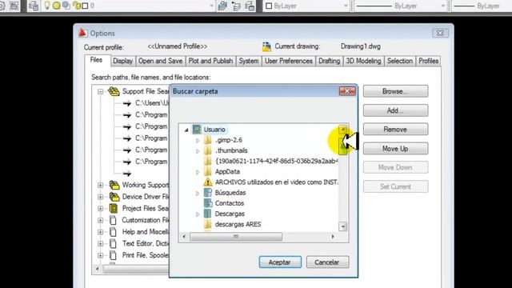Close the Buscar carpeta dialog
Screen dimensions: 512x288
point(347,91)
